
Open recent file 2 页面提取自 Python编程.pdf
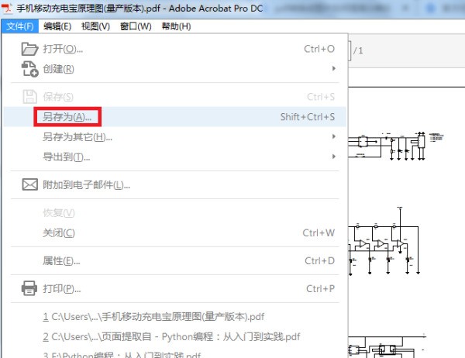click(x=171, y=336)
